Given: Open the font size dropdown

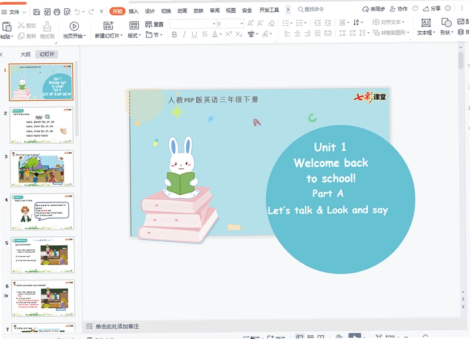Looking at the screenshot, I should 241,23.
